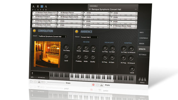Open the Ambience preset Concert Hall 2 dropdown
Screen dimensions: 178x100
point(90,37)
